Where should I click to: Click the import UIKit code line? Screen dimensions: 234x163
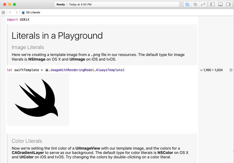[x=18, y=20]
